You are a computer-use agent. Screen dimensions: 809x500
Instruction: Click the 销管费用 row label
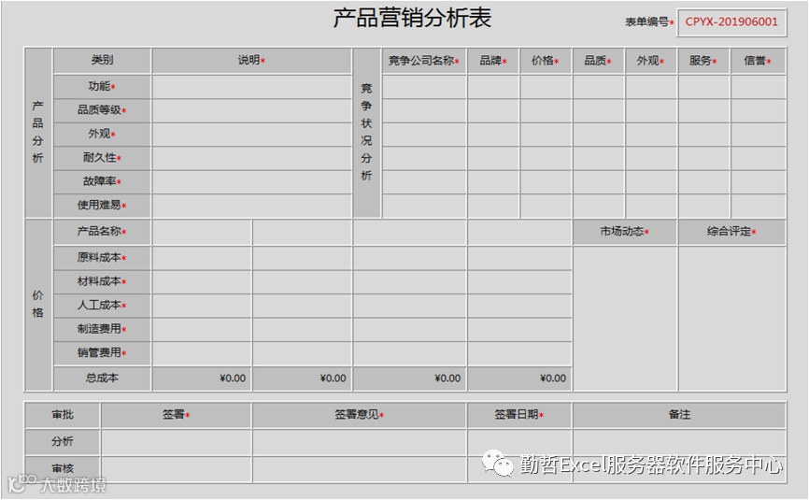click(x=102, y=353)
